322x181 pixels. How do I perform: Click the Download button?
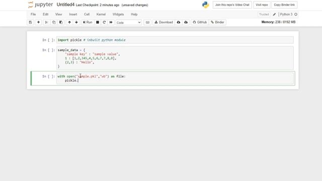tap(164, 22)
